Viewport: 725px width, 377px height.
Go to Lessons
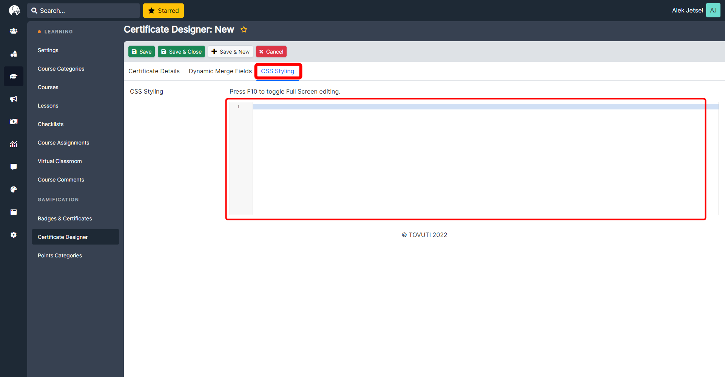[x=48, y=106]
